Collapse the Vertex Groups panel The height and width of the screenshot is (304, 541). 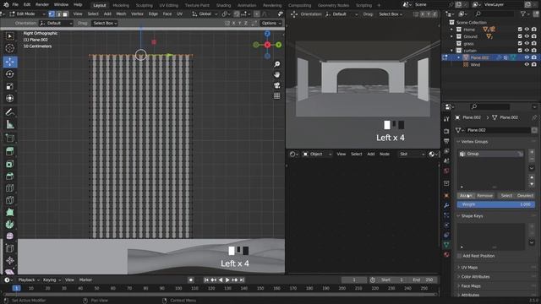point(474,142)
